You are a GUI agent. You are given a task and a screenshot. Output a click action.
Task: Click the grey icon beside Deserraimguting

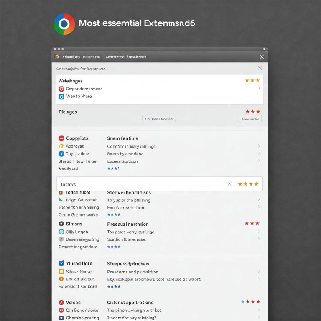coord(61,239)
